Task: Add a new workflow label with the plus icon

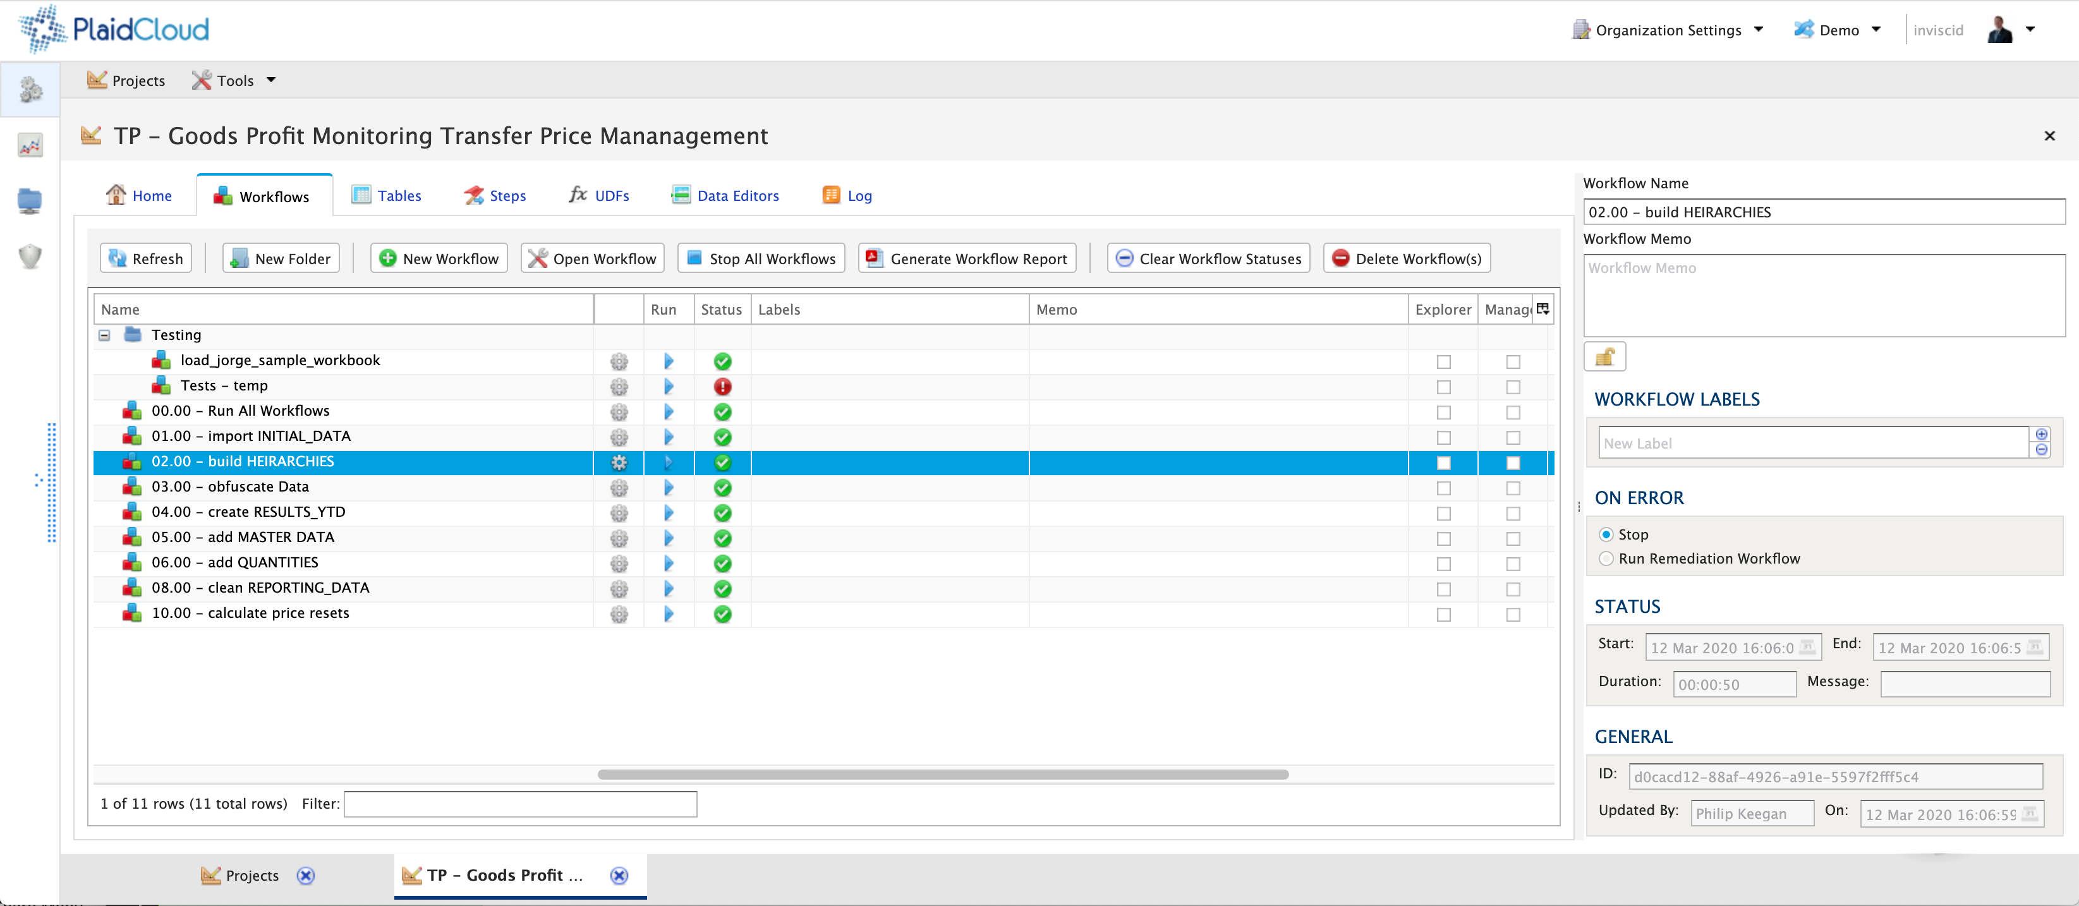Action: (2041, 434)
